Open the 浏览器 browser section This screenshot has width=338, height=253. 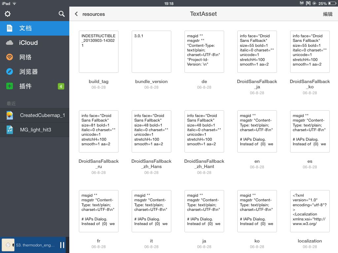[x=34, y=71]
